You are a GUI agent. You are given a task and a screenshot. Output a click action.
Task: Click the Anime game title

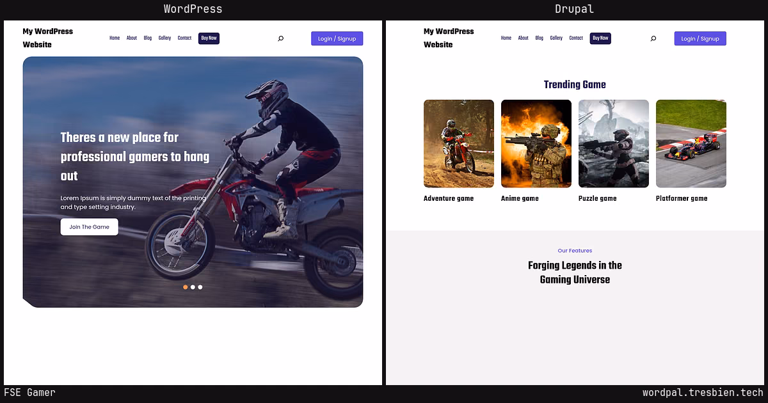tap(520, 198)
